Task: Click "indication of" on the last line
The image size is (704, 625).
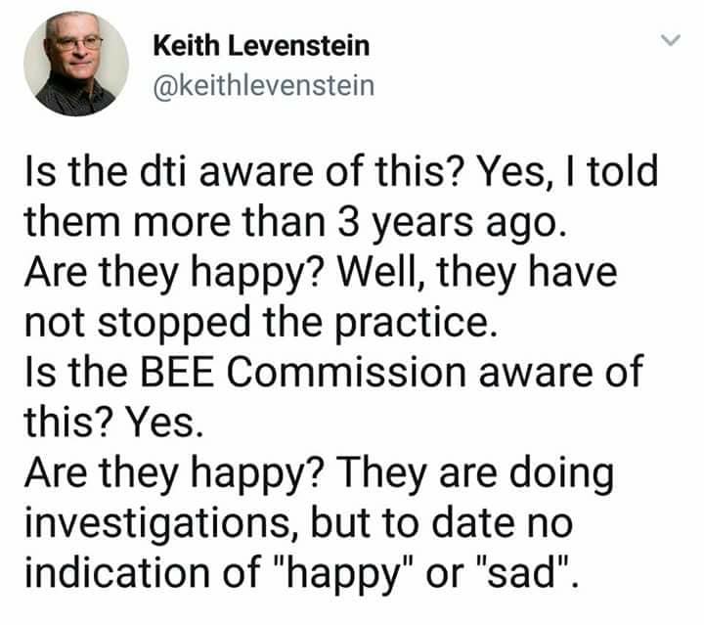Action: [143, 572]
